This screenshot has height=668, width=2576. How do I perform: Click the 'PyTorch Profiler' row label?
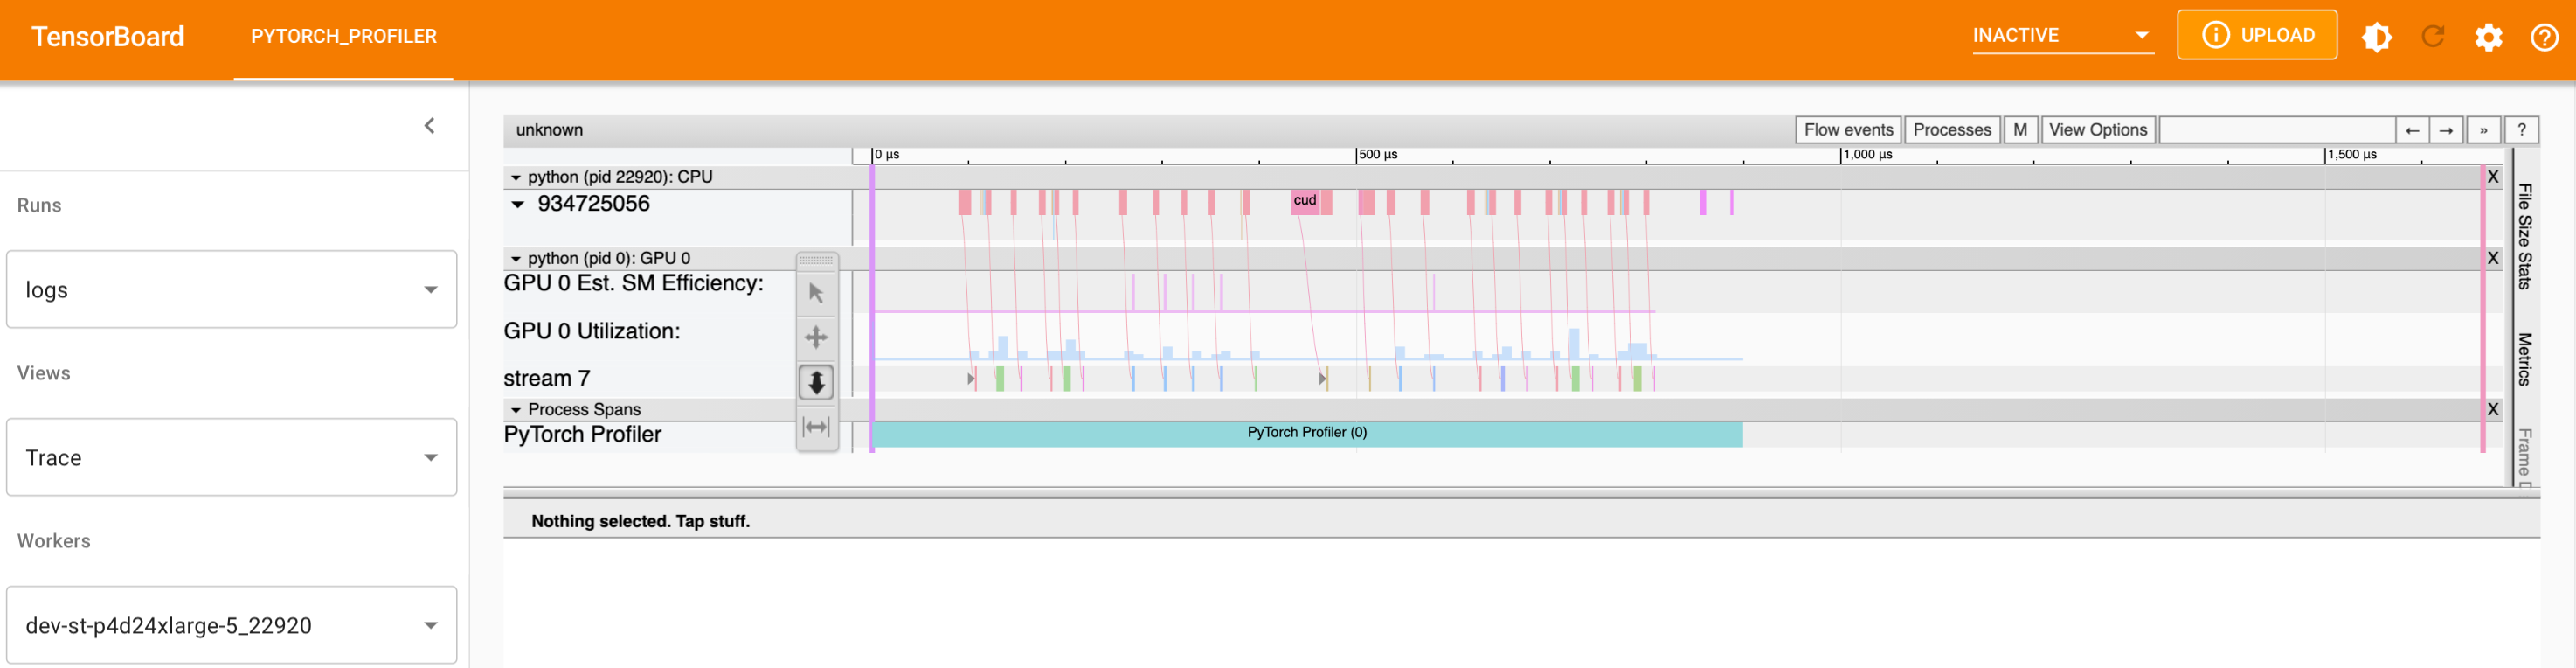[x=582, y=434]
